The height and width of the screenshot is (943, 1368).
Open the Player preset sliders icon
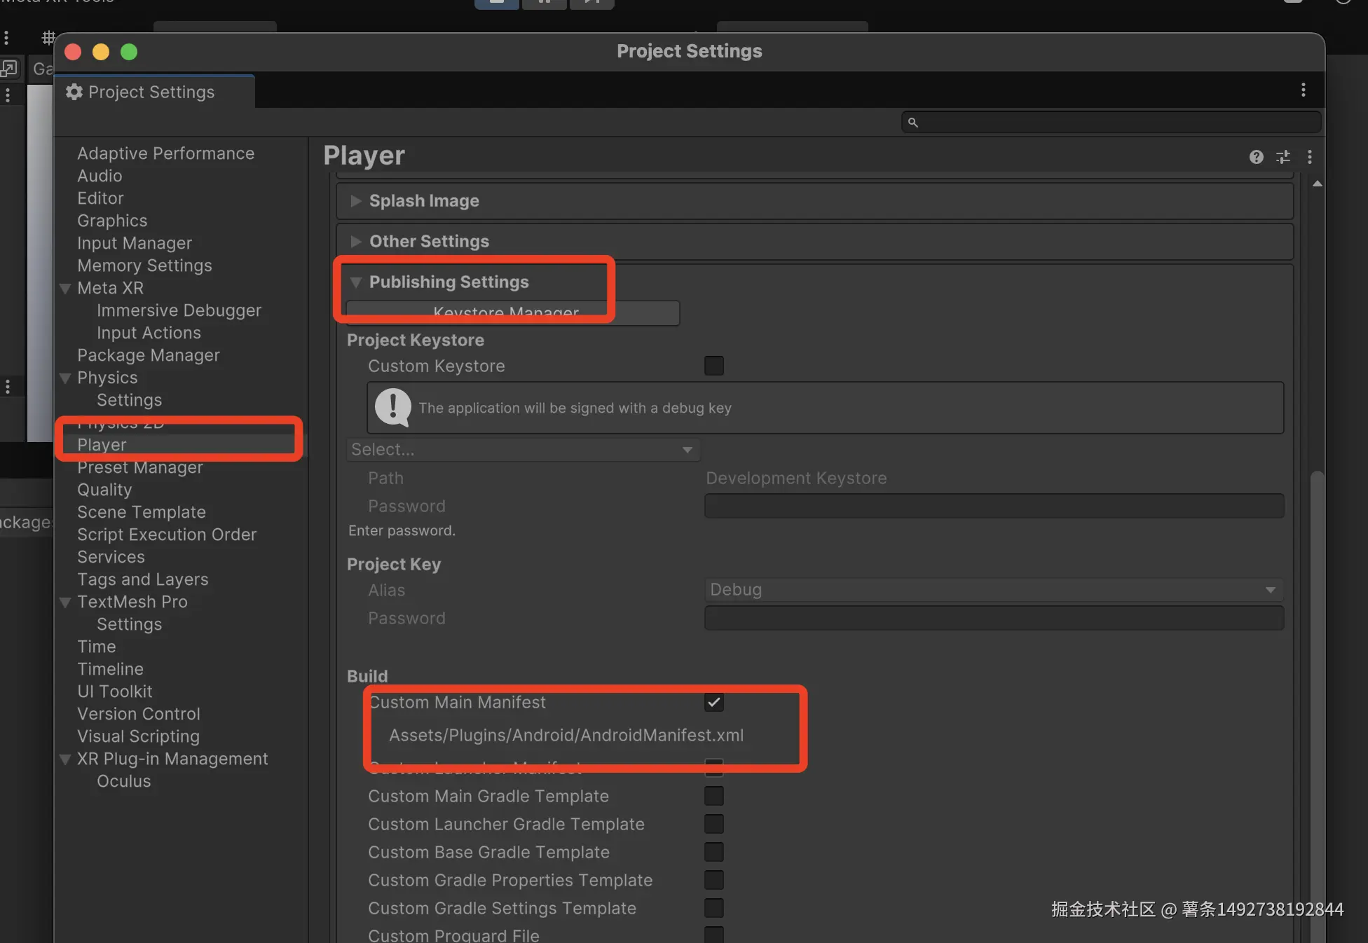[1282, 157]
